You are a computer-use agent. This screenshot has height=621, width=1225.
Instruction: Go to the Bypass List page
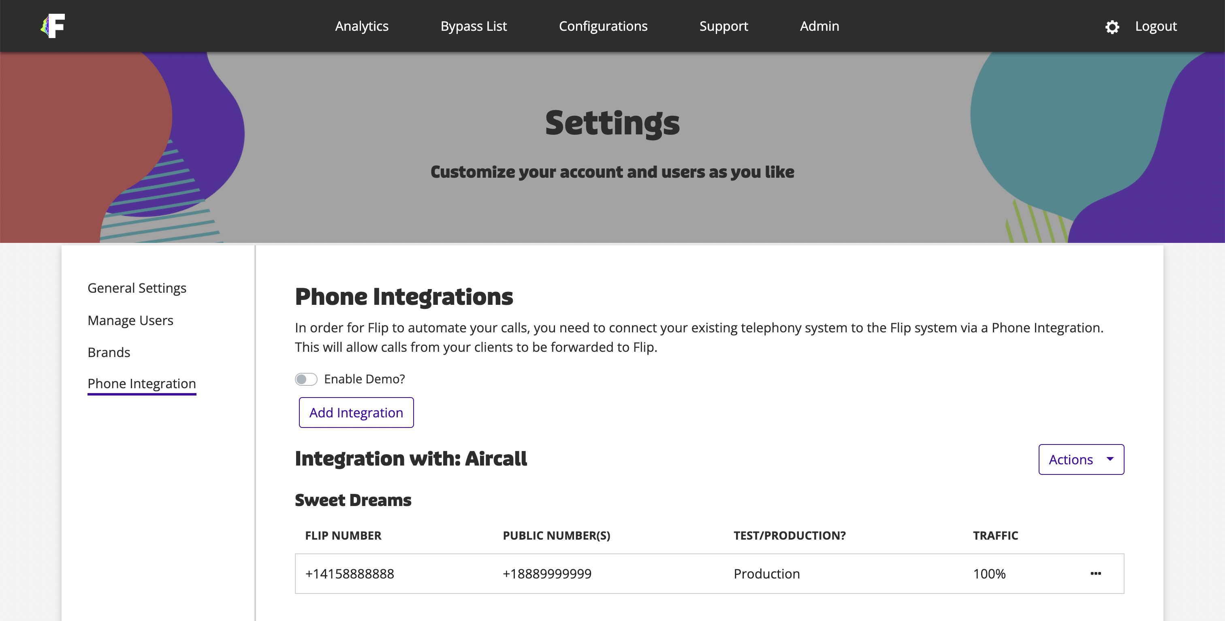[x=473, y=26]
